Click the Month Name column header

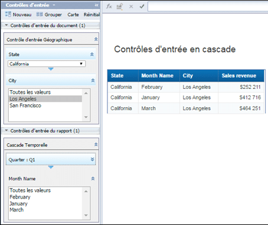(159, 75)
